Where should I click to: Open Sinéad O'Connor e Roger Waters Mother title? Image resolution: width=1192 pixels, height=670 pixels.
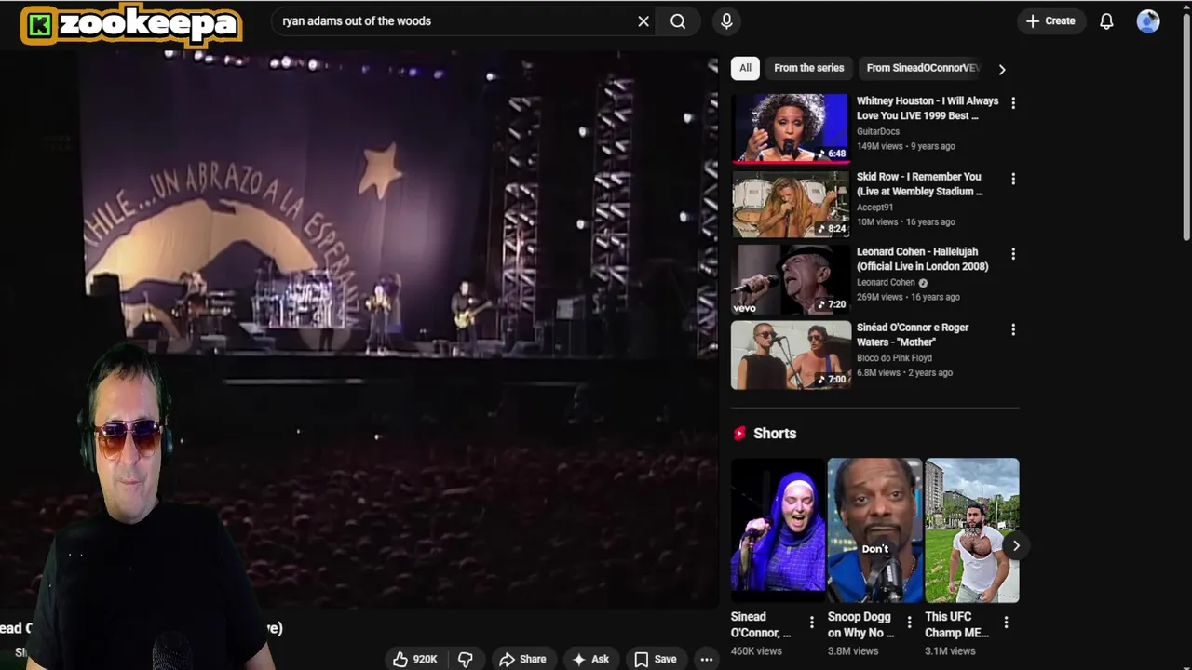(913, 335)
